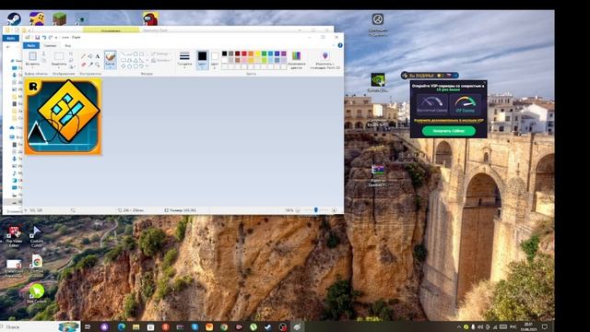Viewport: 590px width, 332px height.
Task: Click the Paint help question mark icon
Action: click(x=340, y=45)
